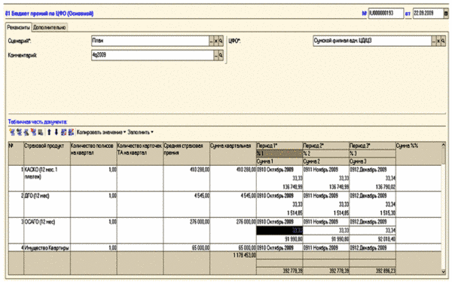Click Имущество Квартиры average premium 65 000,00
The height and width of the screenshot is (282, 452).
[x=187, y=247]
